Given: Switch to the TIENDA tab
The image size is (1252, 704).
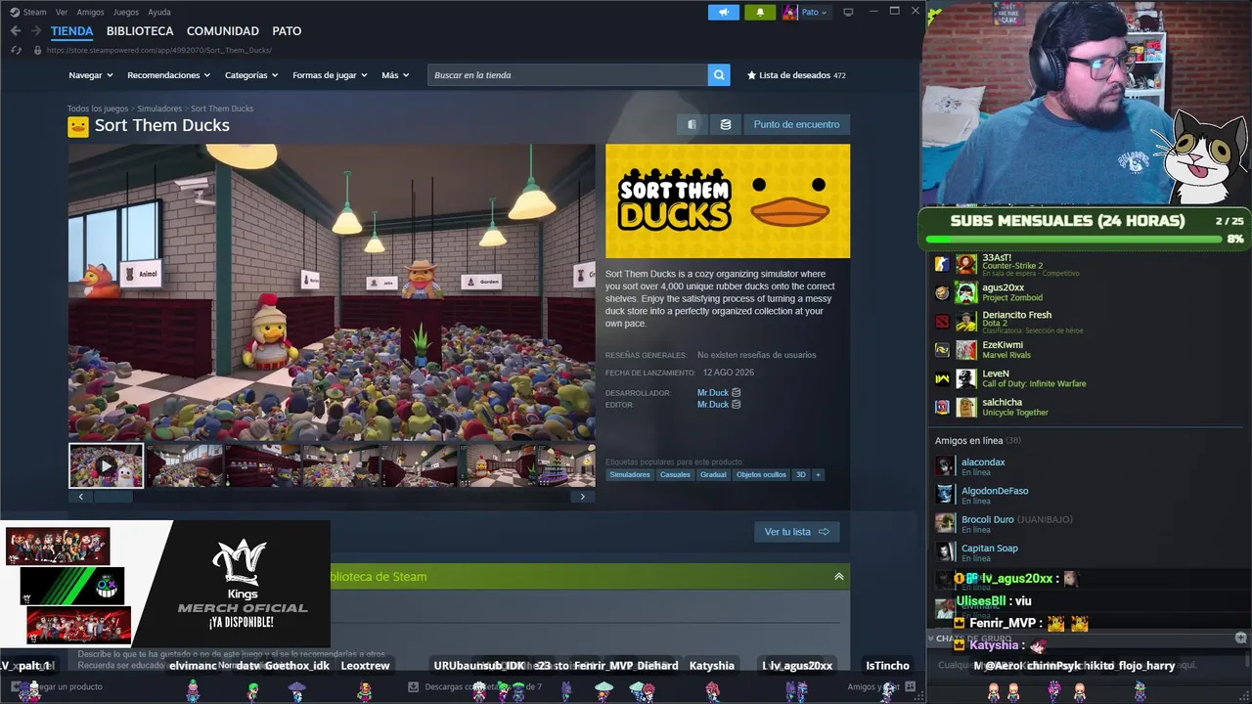Looking at the screenshot, I should [71, 31].
